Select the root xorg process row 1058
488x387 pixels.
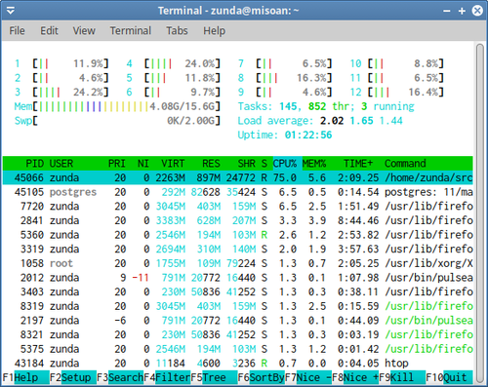coord(238,263)
